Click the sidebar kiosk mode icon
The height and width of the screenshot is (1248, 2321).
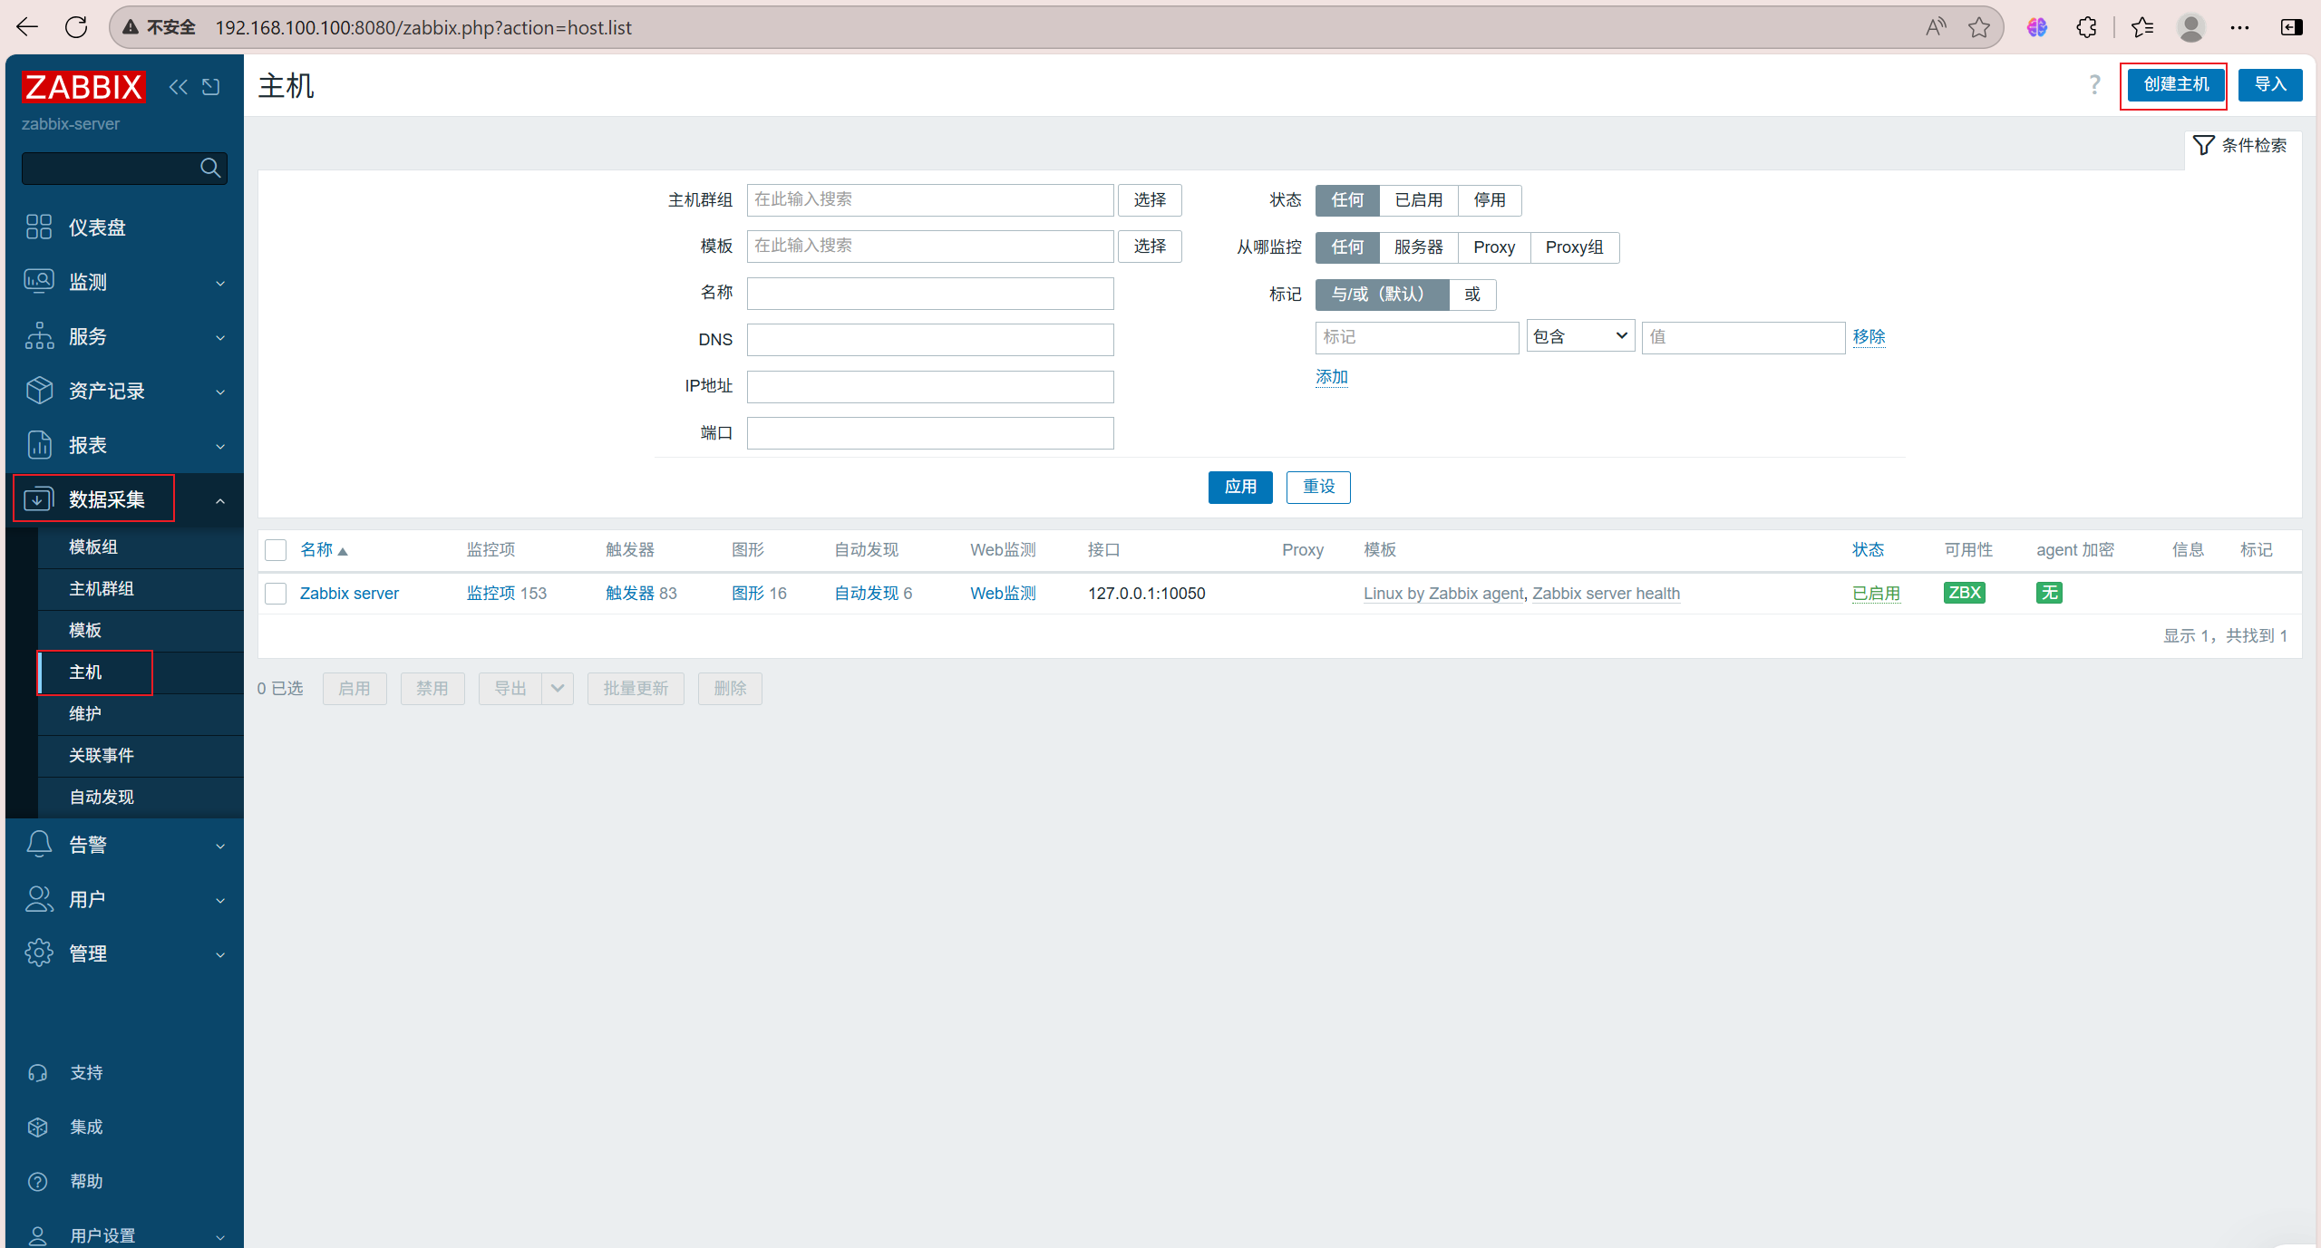(x=211, y=87)
